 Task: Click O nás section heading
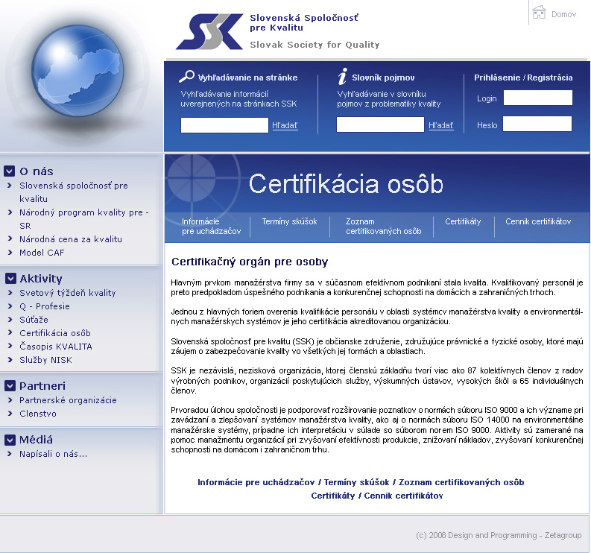[x=37, y=171]
